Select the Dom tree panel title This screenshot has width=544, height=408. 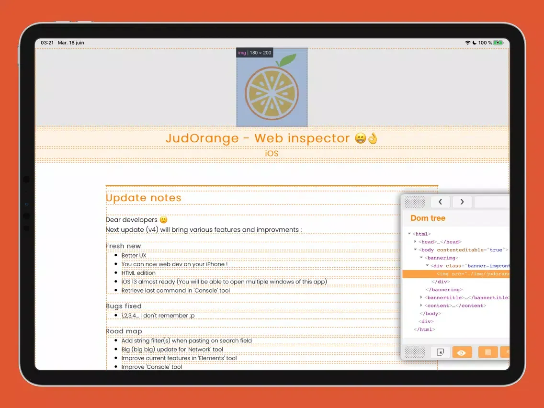[427, 218]
